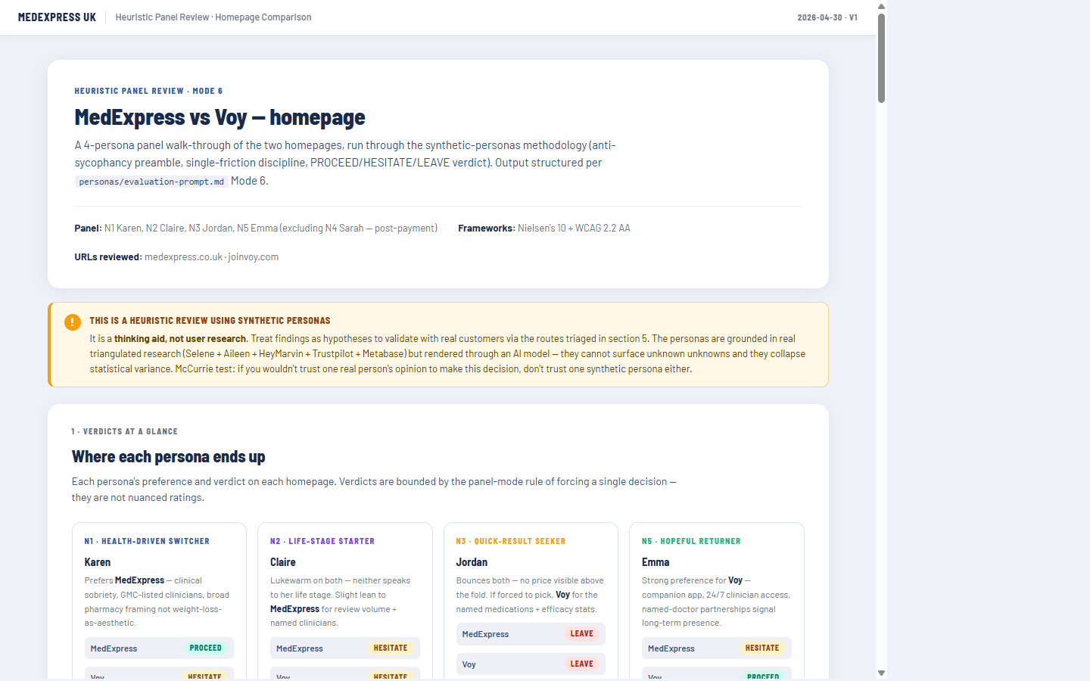This screenshot has height=681, width=1090.
Task: Click the 'Frameworks: Nielsen's 10 + WCAG' line
Action: tap(544, 229)
